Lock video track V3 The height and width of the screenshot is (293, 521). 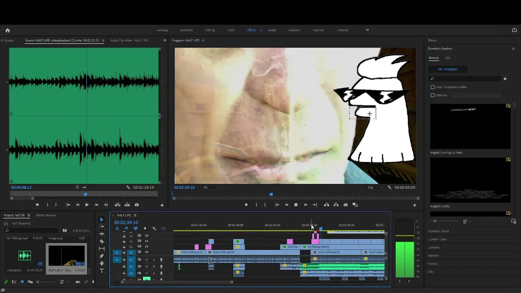(124, 242)
